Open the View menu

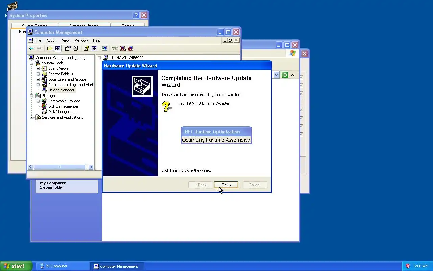point(66,40)
